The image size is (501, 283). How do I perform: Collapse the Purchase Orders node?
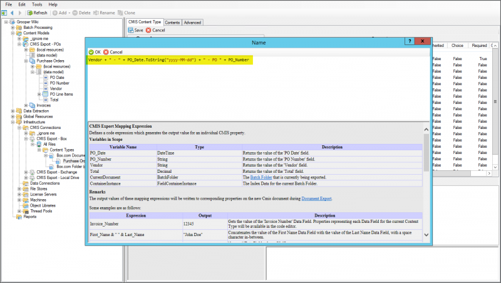[26, 61]
